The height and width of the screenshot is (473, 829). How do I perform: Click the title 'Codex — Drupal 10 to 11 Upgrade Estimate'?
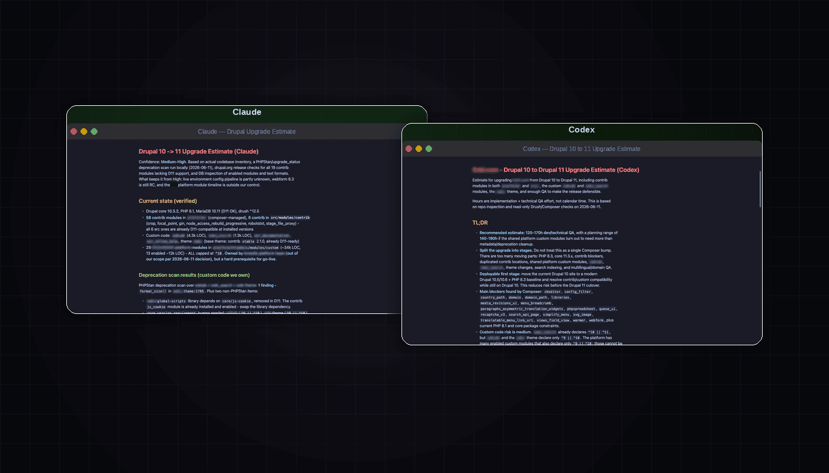coord(581,148)
